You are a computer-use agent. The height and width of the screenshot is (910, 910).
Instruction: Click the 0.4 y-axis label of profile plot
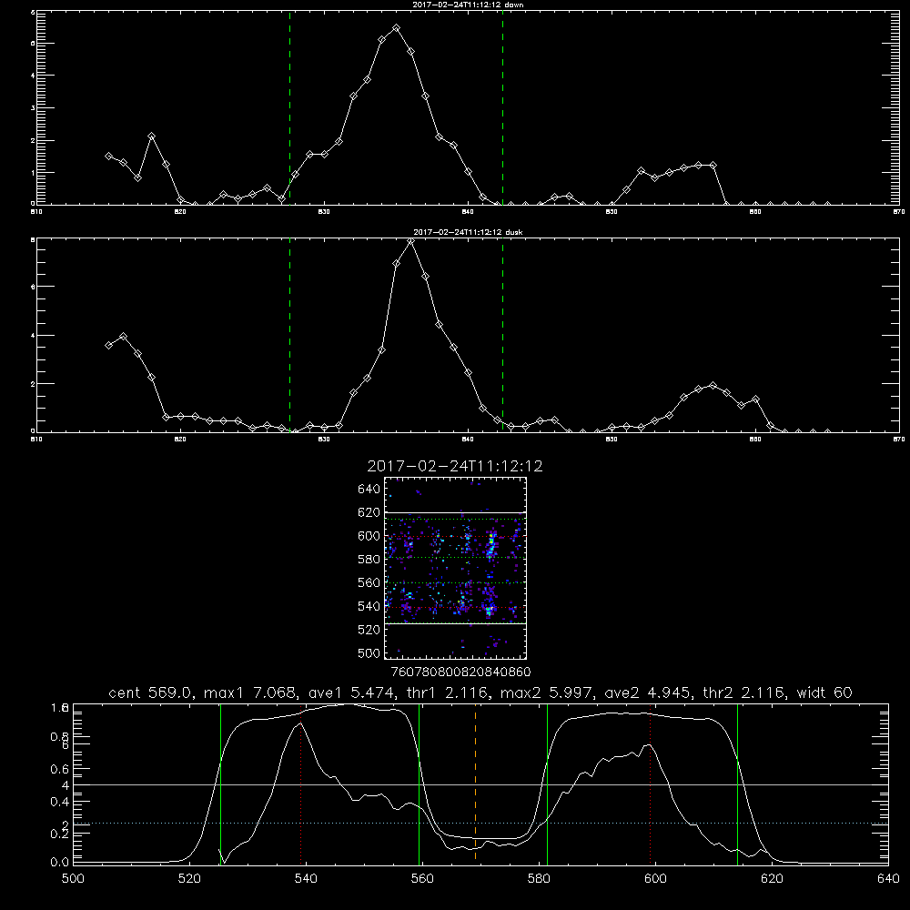click(60, 802)
